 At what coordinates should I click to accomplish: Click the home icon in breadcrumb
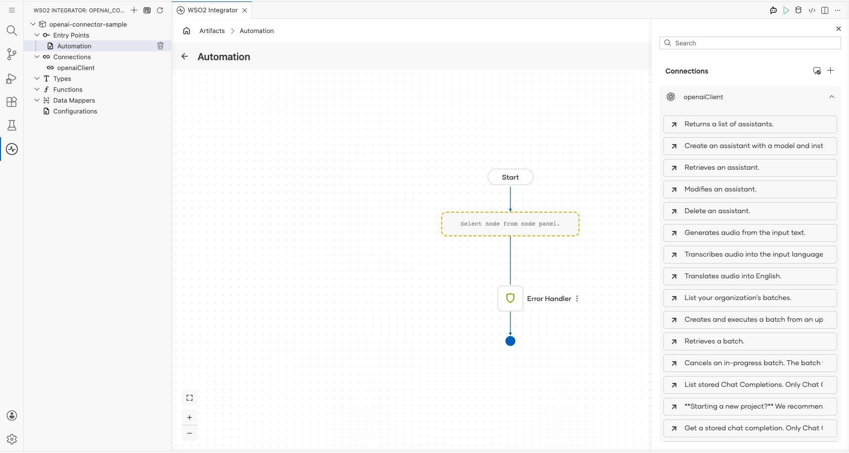tap(187, 31)
